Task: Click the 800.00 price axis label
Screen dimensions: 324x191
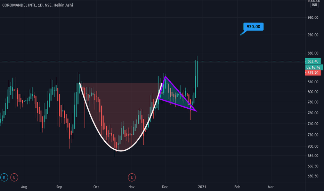Action: pyautogui.click(x=313, y=92)
